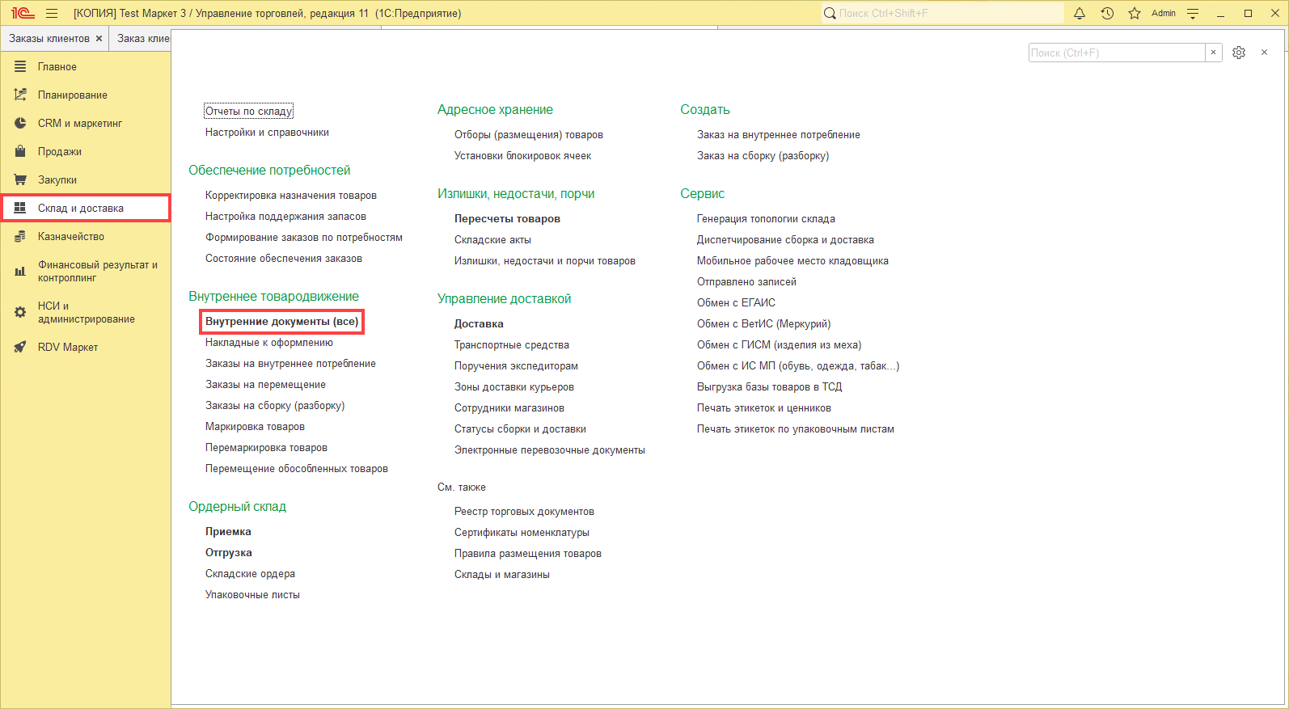Open Установки блокировок ячеек
The height and width of the screenshot is (709, 1289).
point(522,156)
